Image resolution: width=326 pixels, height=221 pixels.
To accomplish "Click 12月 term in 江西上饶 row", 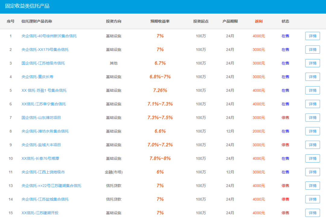I will click(230, 172).
